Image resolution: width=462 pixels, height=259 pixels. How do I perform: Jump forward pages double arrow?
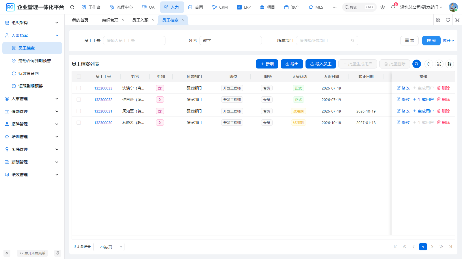tap(441, 247)
